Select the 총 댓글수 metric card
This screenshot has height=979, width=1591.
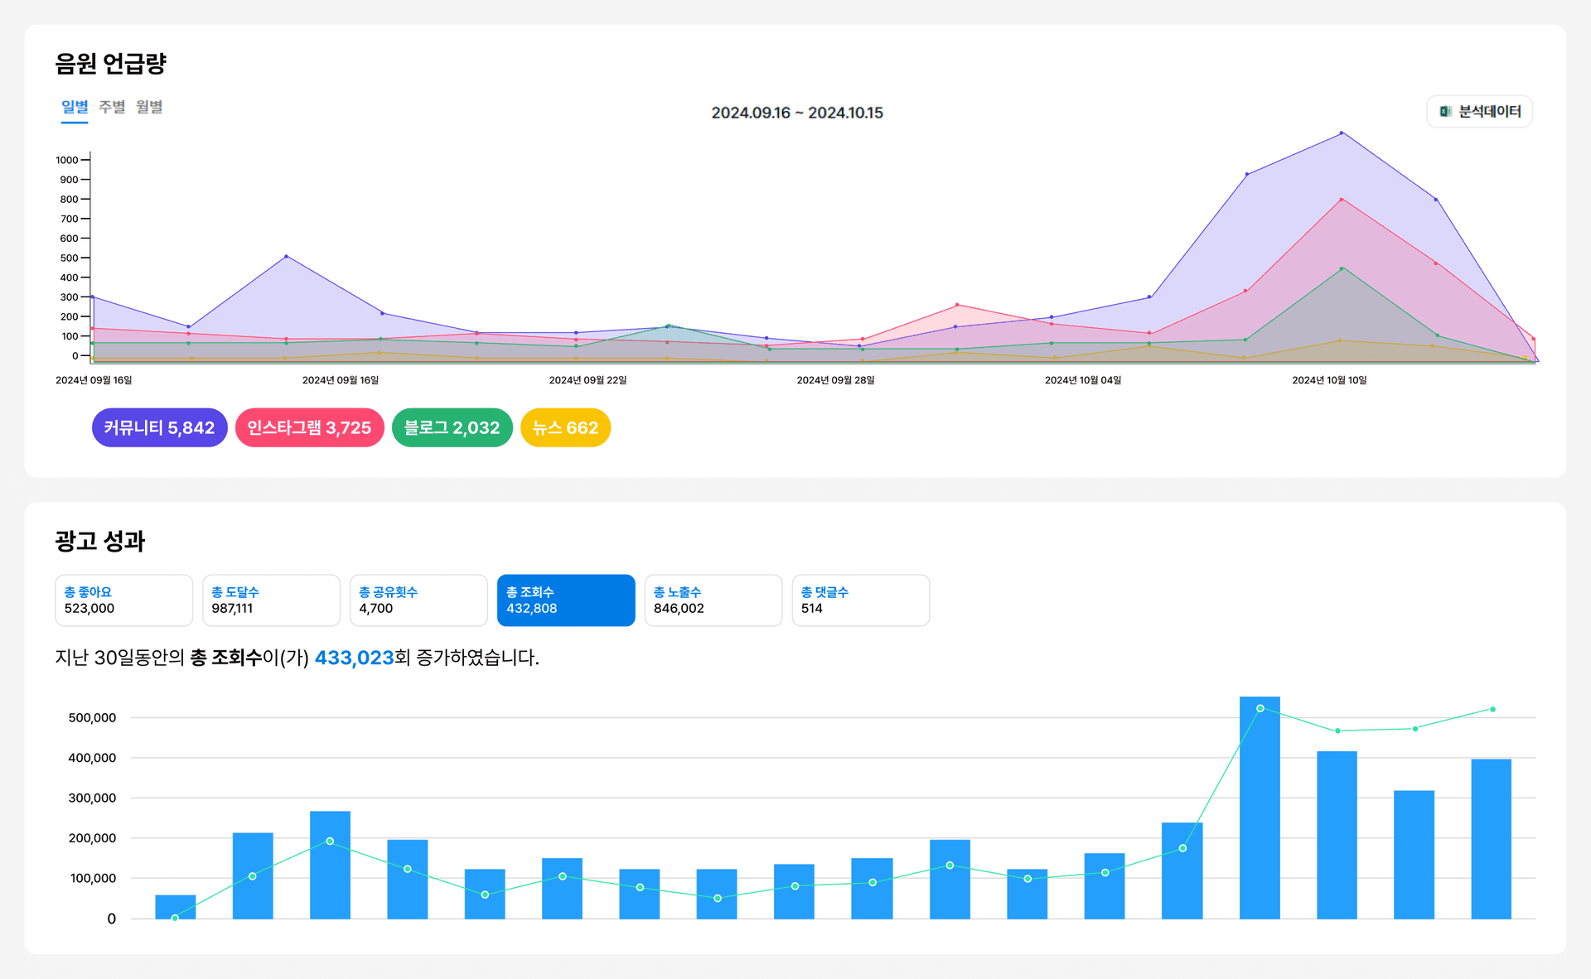pos(861,600)
